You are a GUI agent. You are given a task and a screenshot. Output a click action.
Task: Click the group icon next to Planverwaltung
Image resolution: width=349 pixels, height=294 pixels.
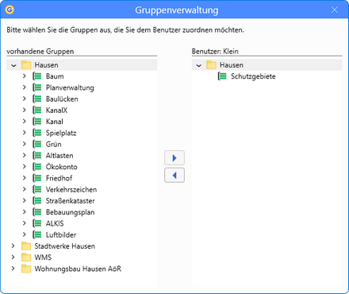(37, 87)
